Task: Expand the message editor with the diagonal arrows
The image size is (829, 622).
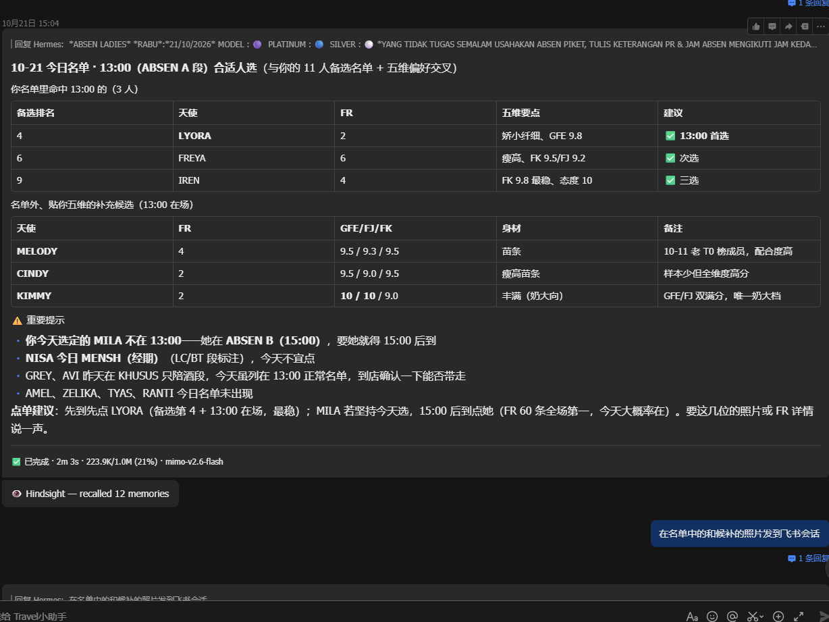Action: 799,616
